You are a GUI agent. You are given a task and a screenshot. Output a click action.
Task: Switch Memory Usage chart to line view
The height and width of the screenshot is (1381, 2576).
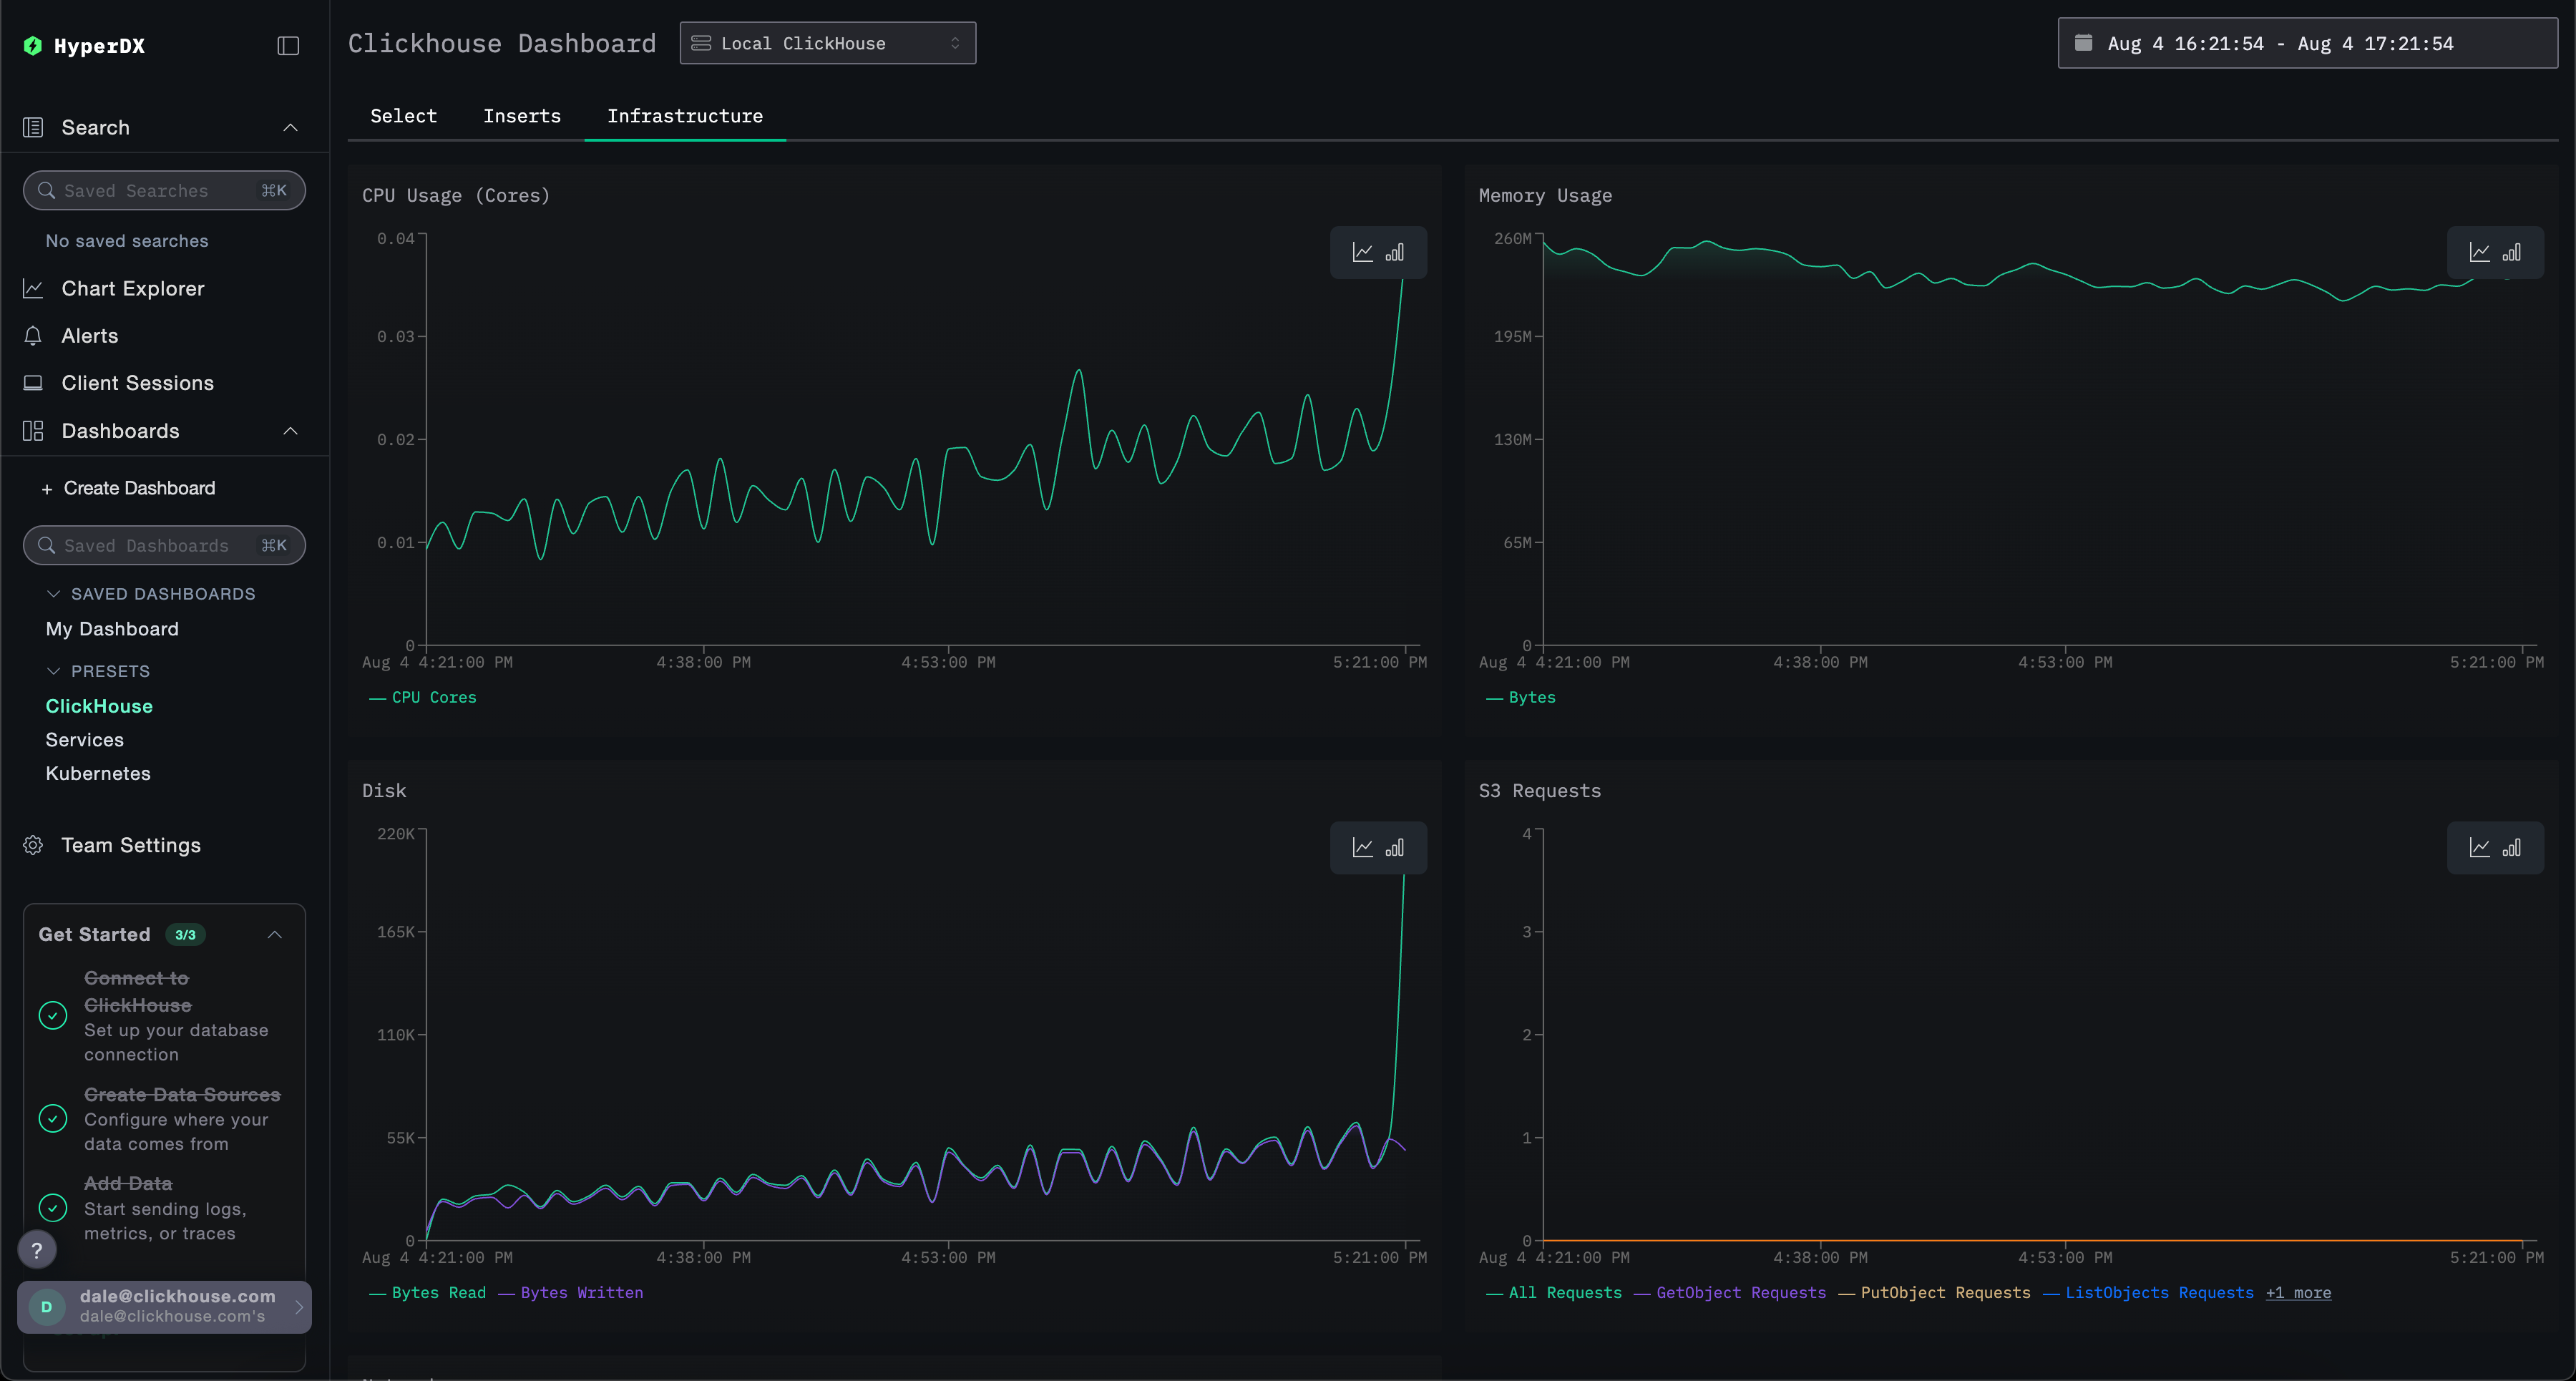pos(2479,252)
